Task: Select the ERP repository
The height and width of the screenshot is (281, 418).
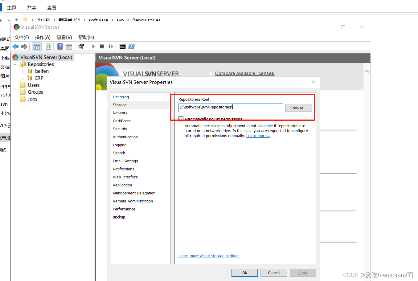Action: (x=39, y=78)
